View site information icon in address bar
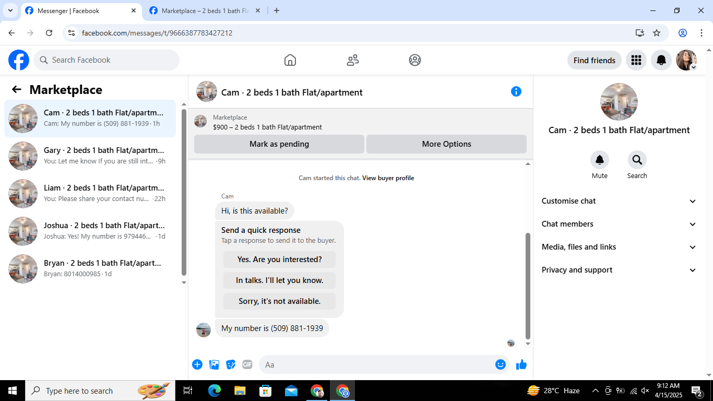 tap(72, 33)
